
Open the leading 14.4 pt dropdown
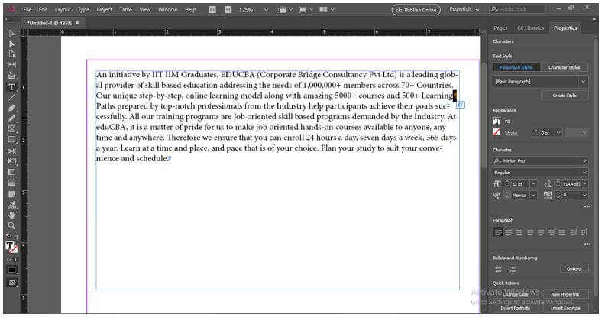point(585,184)
